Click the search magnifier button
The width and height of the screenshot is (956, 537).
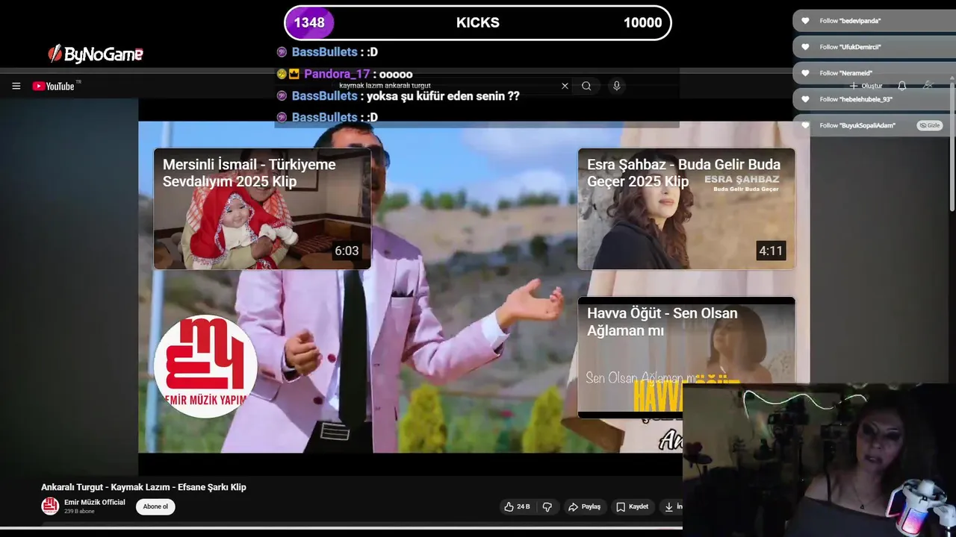pos(586,86)
